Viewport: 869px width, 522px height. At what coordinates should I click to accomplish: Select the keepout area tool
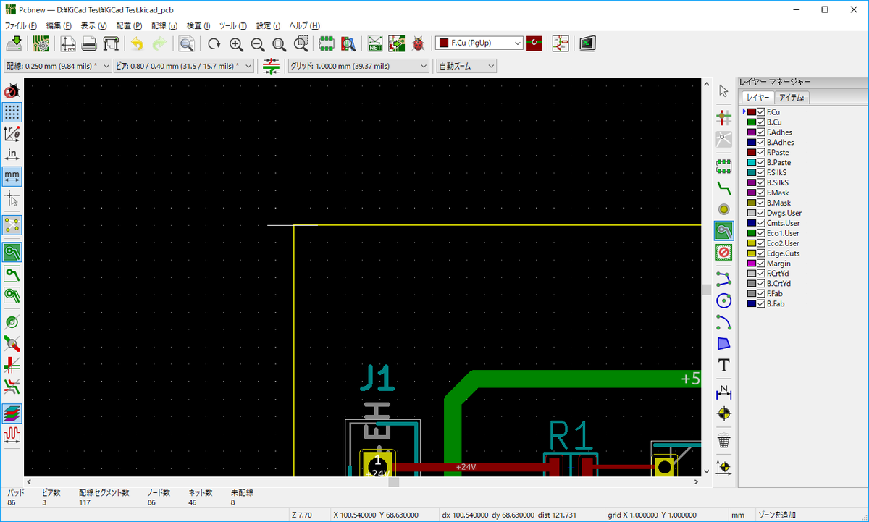click(723, 252)
